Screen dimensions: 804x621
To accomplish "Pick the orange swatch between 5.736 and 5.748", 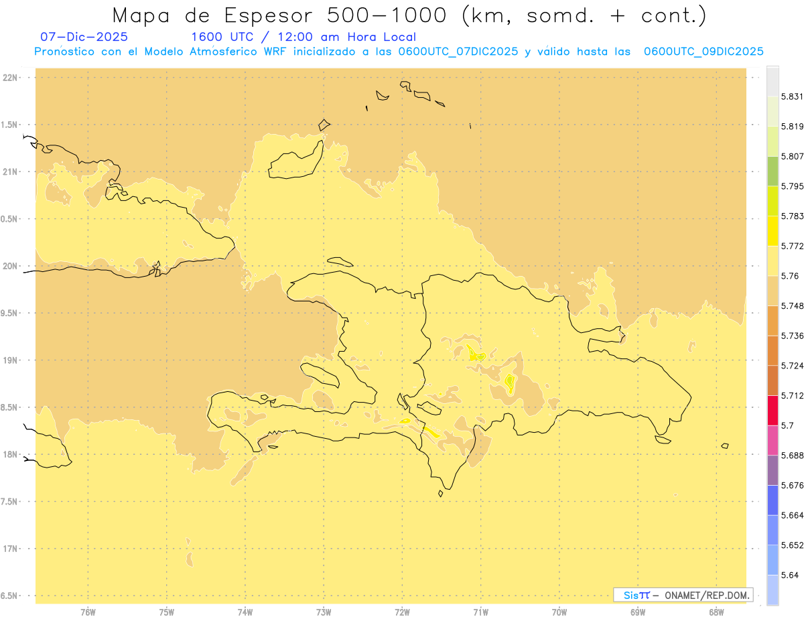I will point(773,320).
